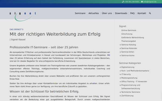The height and width of the screenshot is (101, 162).
Task: Expand the plus next to Technische Seminare
Action: tap(120, 92)
